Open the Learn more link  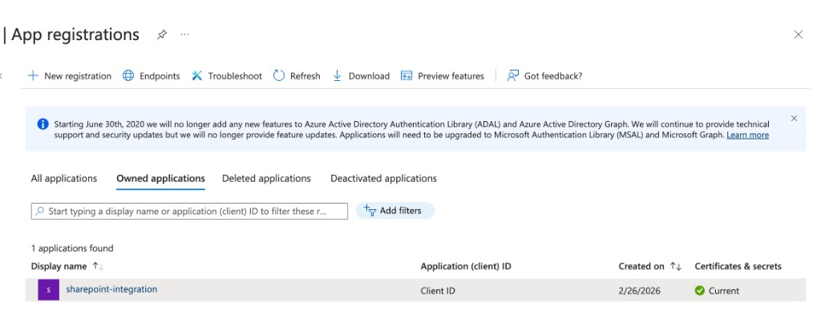click(x=747, y=135)
